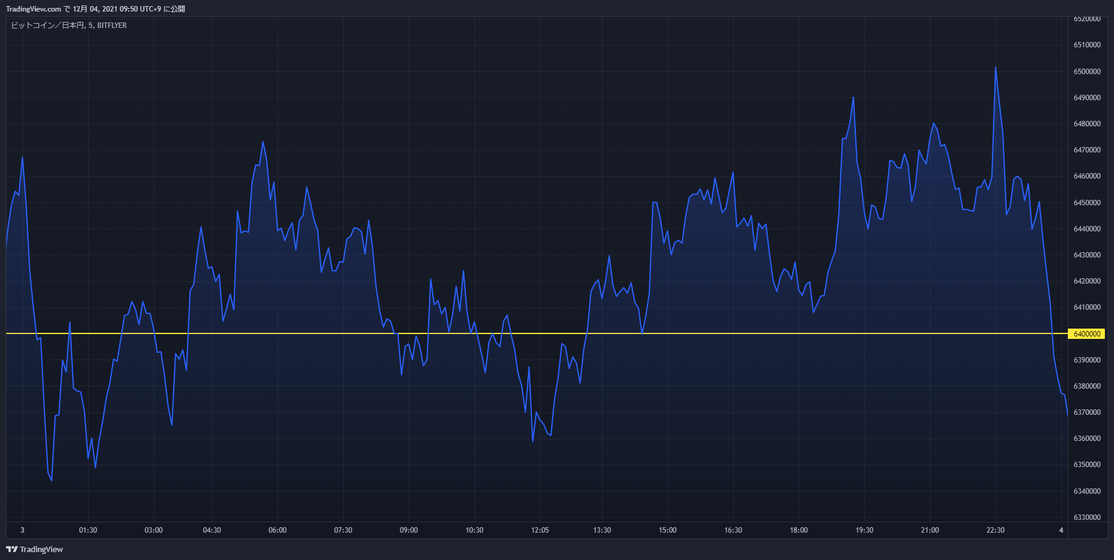Click the 6420000 price axis label

click(1087, 281)
